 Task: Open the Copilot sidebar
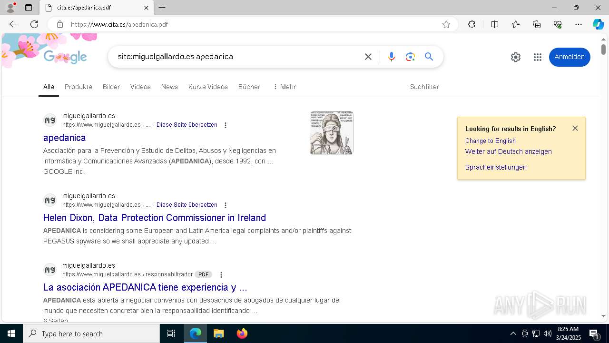pyautogui.click(x=598, y=24)
